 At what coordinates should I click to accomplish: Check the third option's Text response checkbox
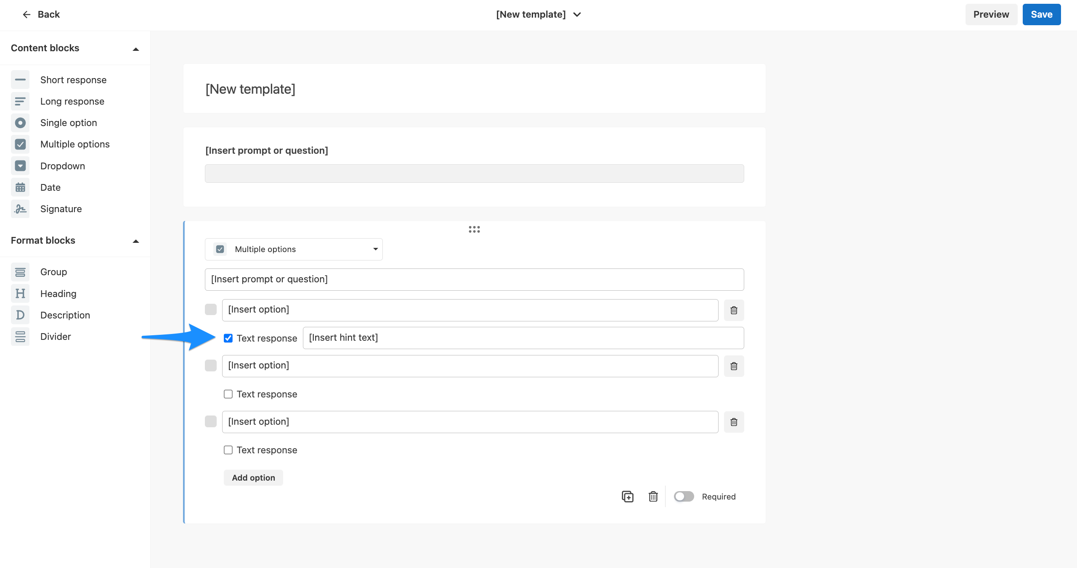coord(228,450)
